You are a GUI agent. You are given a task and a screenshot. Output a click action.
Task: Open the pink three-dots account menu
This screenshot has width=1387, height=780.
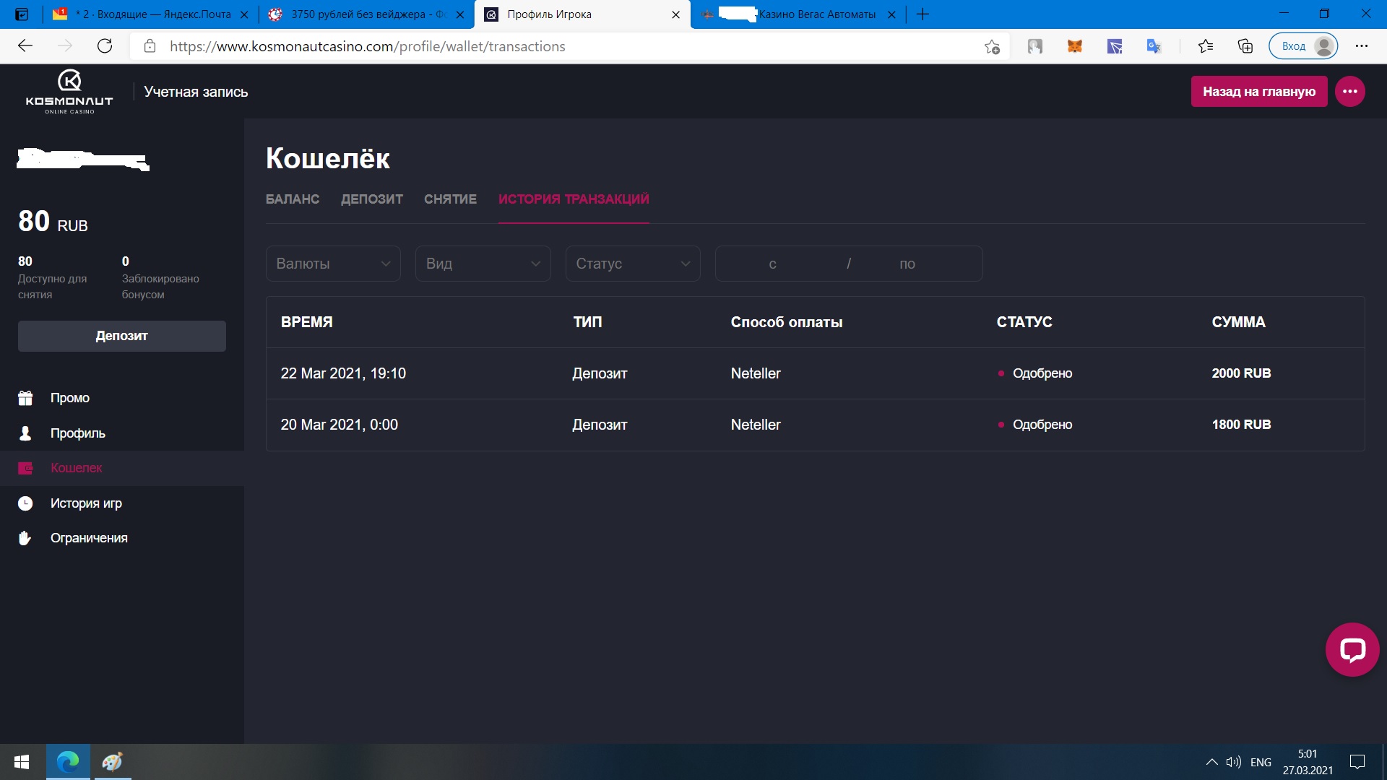pyautogui.click(x=1349, y=92)
